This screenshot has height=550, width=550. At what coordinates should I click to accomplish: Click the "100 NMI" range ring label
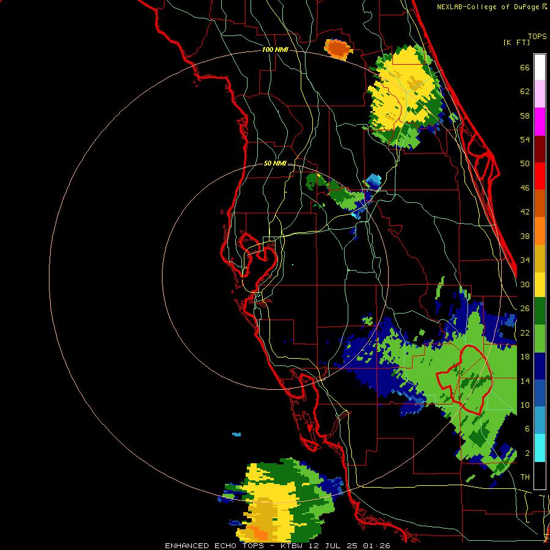pyautogui.click(x=275, y=50)
